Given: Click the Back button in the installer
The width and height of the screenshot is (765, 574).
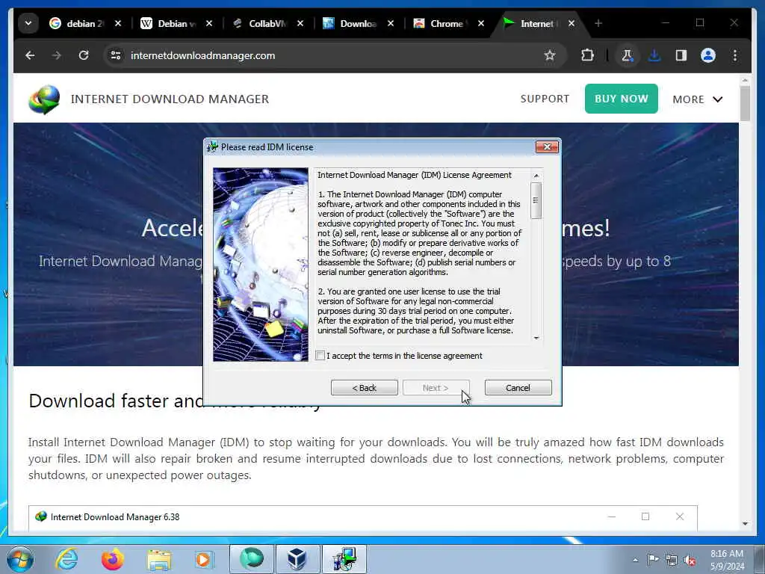Looking at the screenshot, I should pyautogui.click(x=364, y=388).
